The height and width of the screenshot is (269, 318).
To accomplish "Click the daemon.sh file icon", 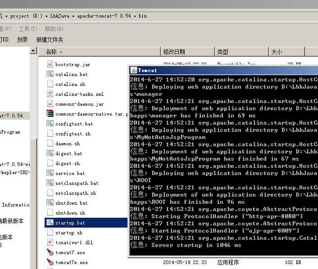I will [x=50, y=143].
